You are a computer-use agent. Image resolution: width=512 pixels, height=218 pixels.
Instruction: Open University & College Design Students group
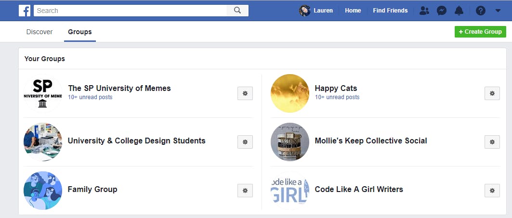pos(136,141)
